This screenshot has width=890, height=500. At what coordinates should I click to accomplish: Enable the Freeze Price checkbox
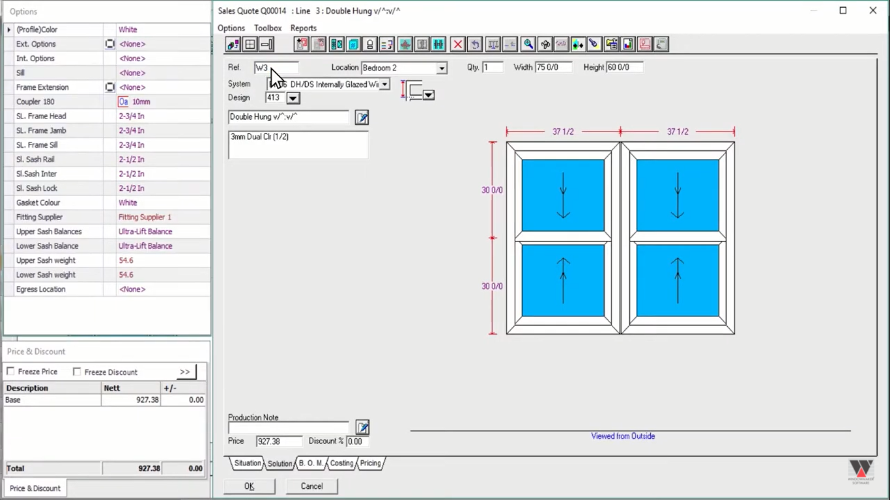pyautogui.click(x=11, y=372)
